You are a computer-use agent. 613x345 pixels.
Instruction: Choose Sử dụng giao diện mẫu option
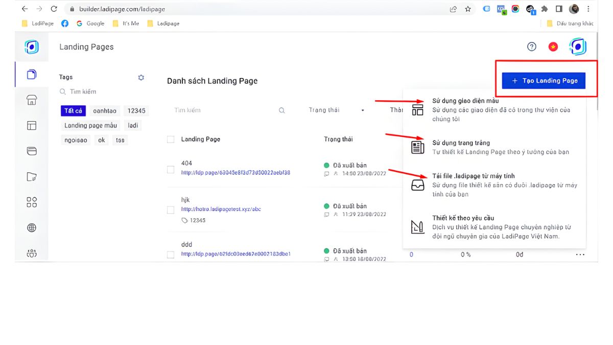click(x=465, y=101)
